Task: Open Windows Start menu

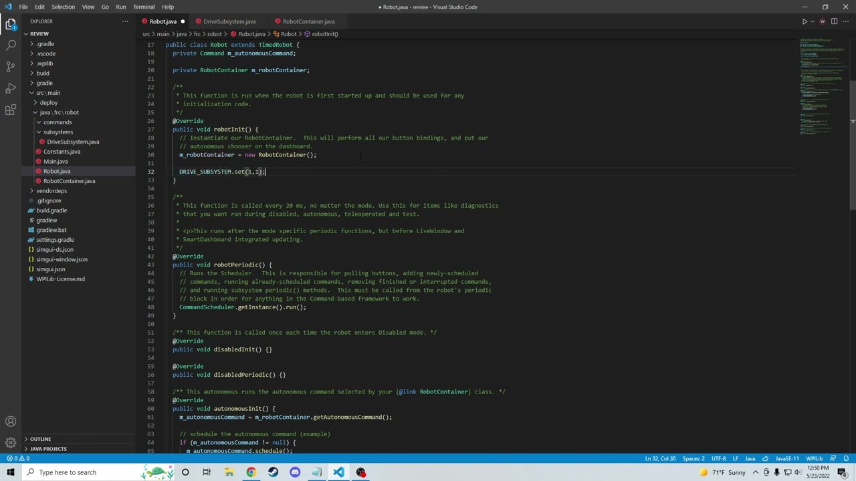Action: click(x=9, y=472)
